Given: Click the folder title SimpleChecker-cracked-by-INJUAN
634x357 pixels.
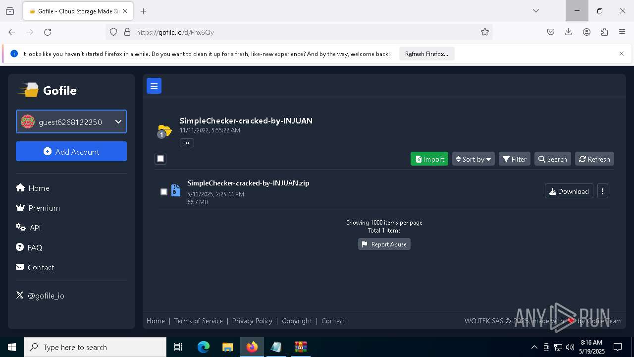Looking at the screenshot, I should (x=246, y=120).
